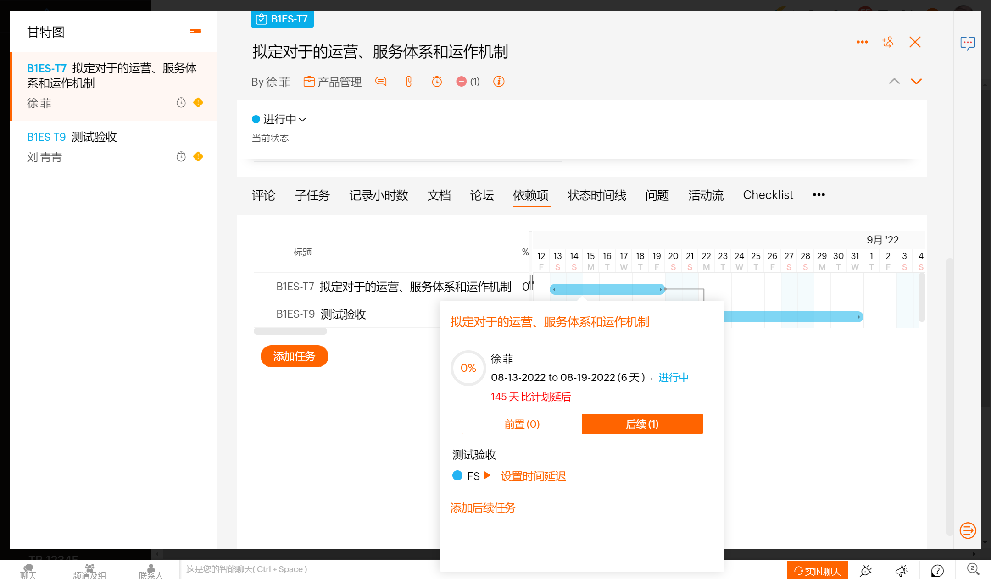This screenshot has height=579, width=991.
Task: Click the add follower person icon
Action: tap(888, 42)
